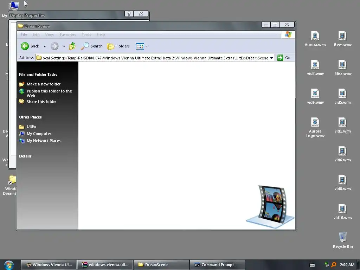Click the Share this folder link
The width and height of the screenshot is (360, 270).
41,102
